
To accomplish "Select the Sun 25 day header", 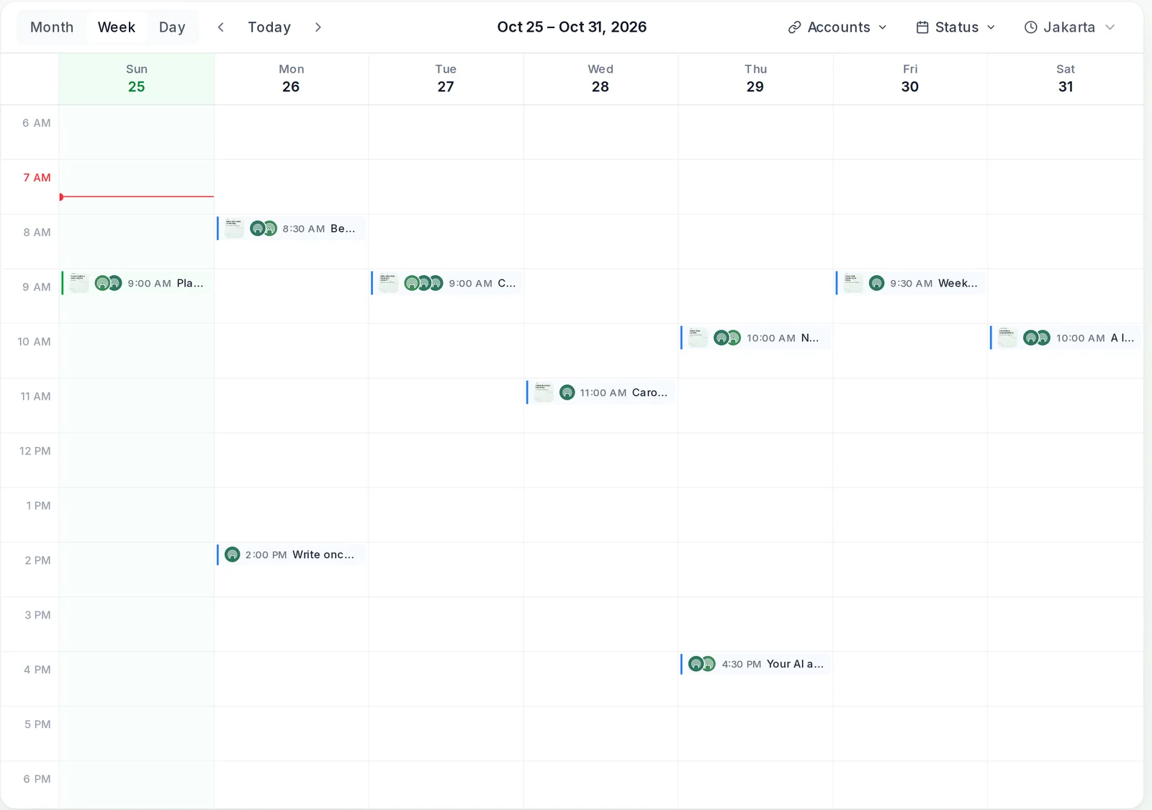I will pos(137,78).
